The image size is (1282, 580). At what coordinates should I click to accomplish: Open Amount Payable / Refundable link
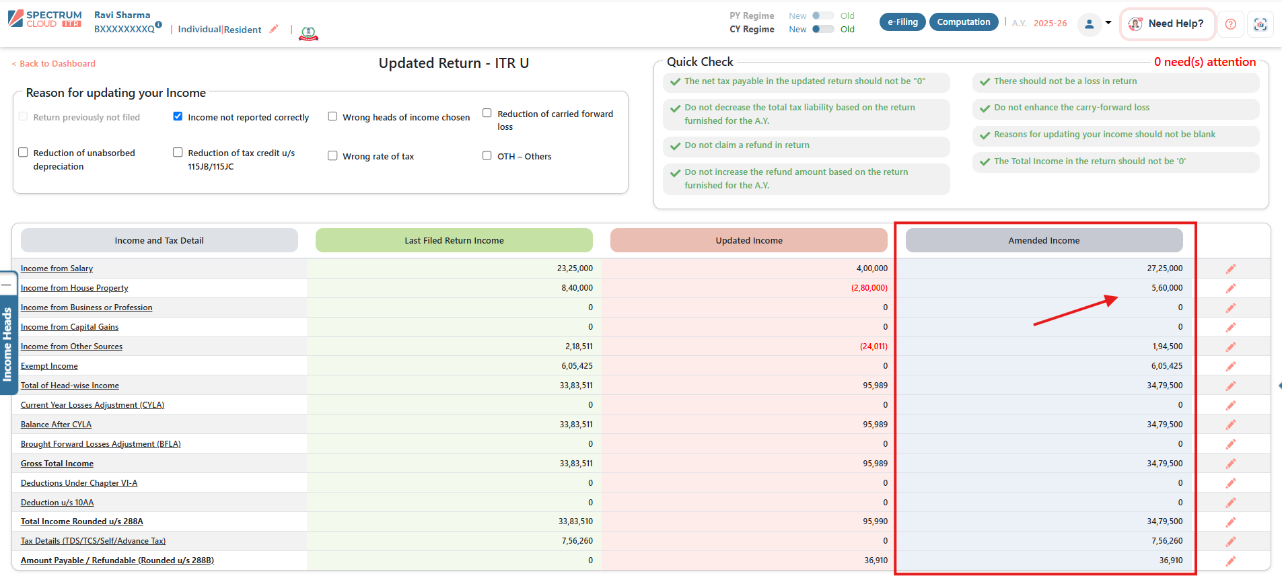(117, 560)
